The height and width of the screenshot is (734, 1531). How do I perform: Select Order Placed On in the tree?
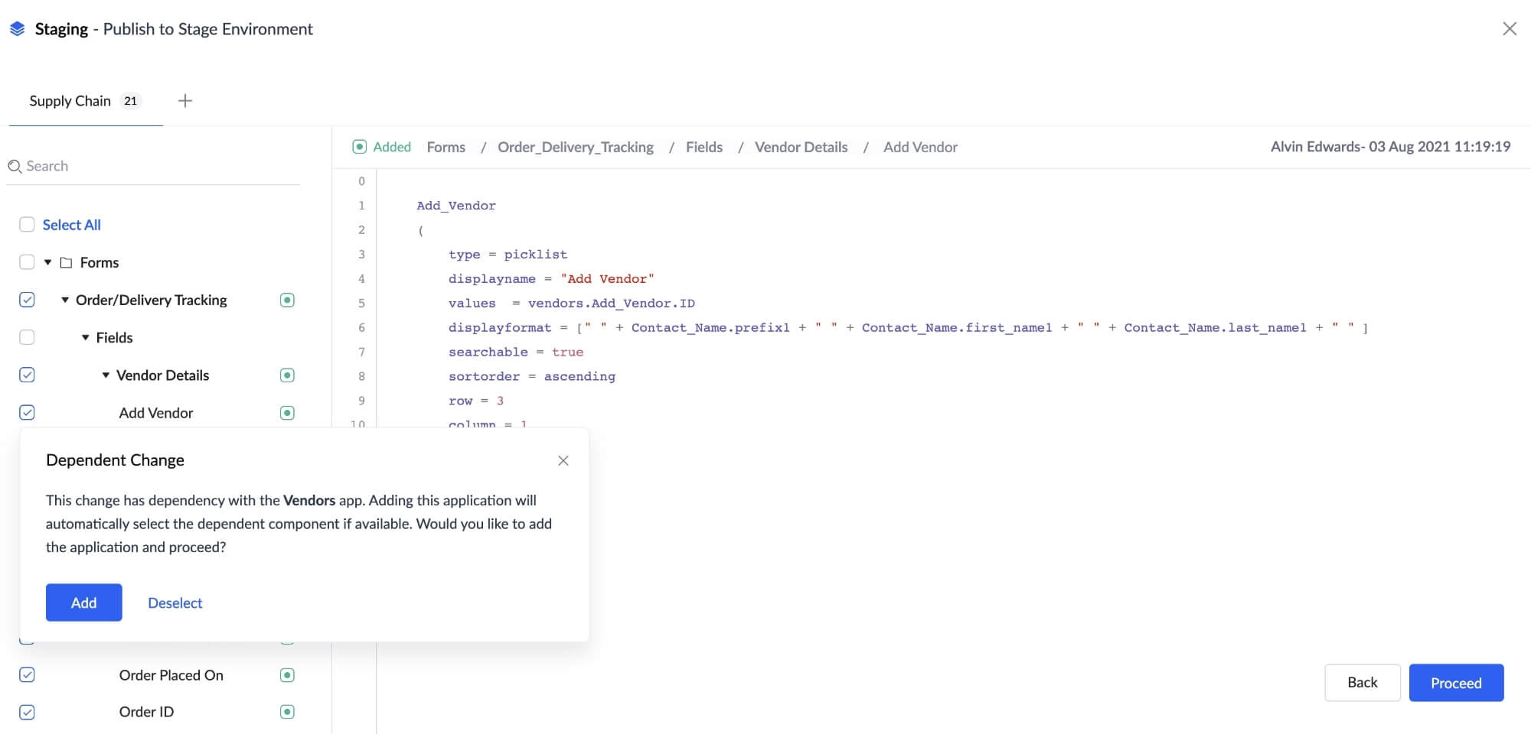point(171,675)
